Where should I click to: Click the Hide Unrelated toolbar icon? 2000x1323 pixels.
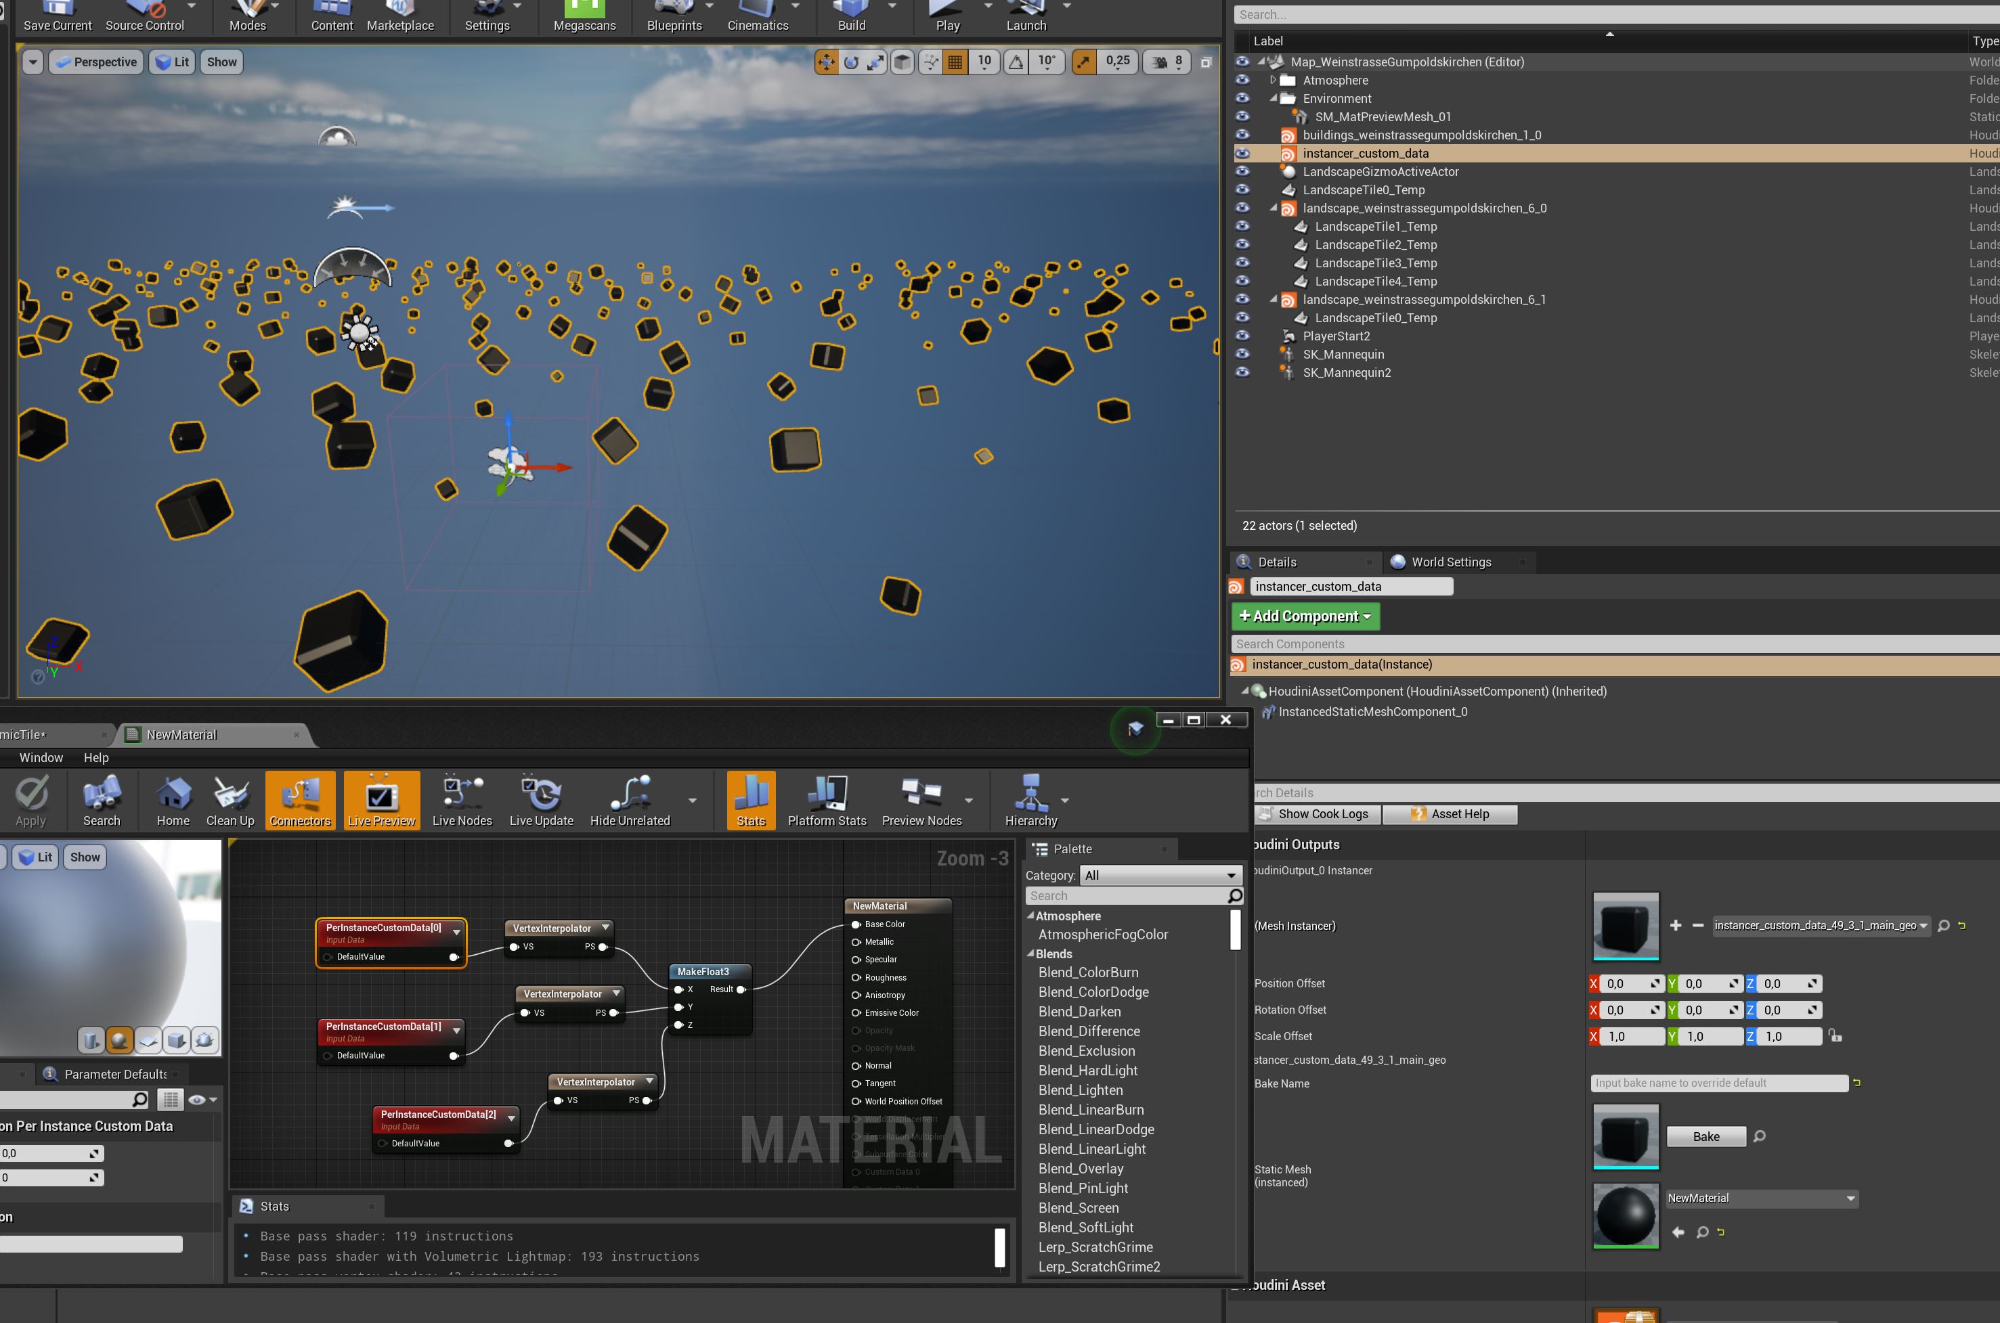tap(630, 801)
